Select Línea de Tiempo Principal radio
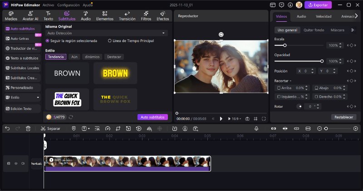Image resolution: width=363 pixels, height=191 pixels. pos(110,41)
